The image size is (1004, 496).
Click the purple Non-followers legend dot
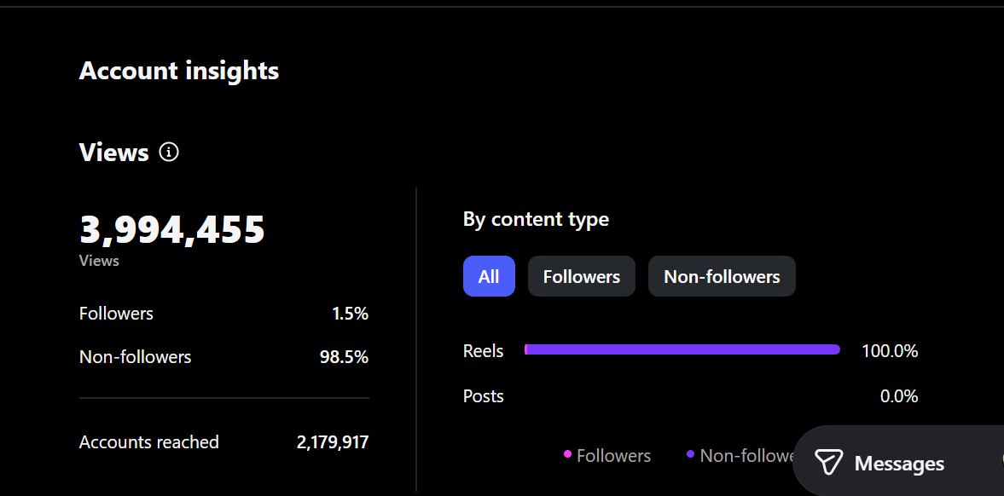690,455
